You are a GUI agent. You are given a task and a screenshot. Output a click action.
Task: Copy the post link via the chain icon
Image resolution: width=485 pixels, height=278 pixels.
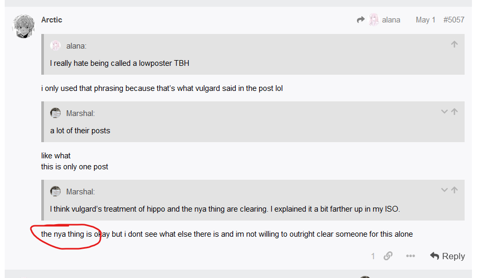[388, 256]
